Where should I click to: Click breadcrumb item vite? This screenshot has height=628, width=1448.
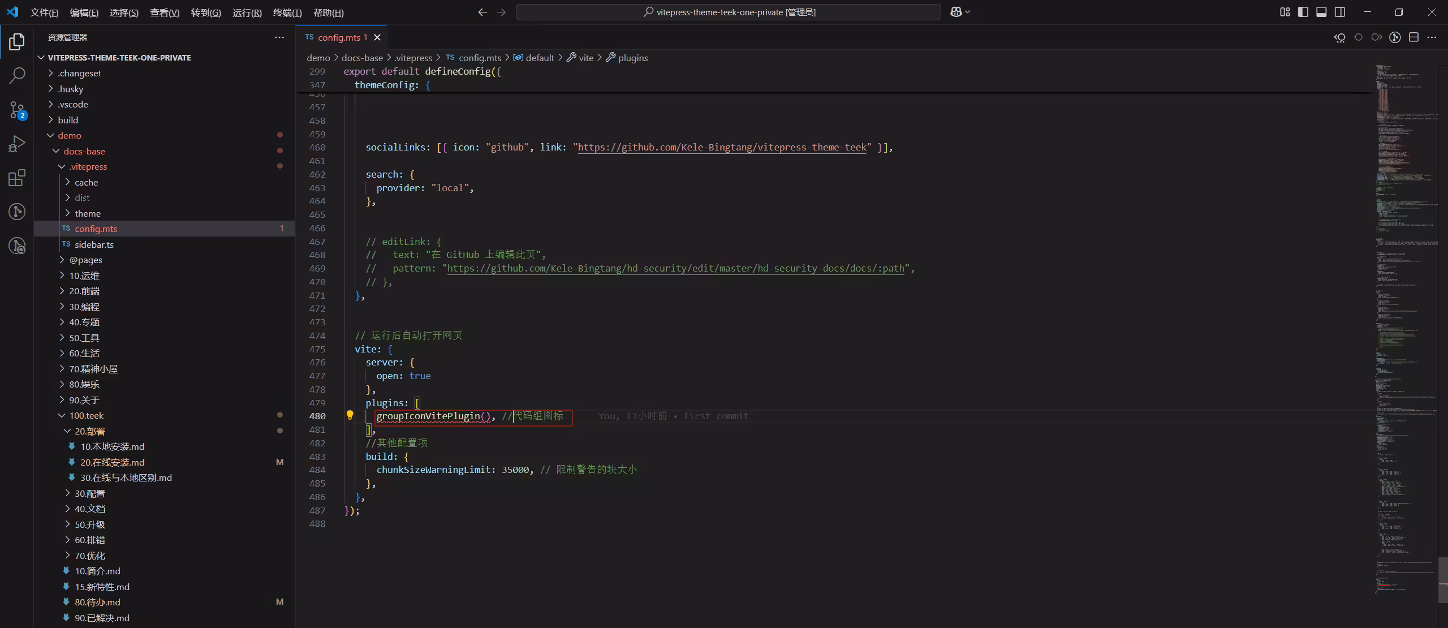(580, 58)
